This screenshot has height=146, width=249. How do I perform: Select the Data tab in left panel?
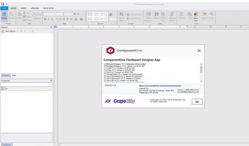tap(14, 75)
